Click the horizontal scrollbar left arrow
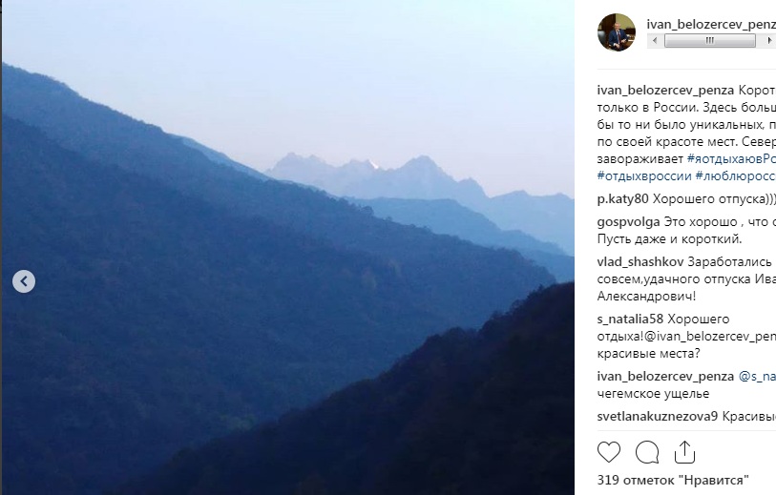 click(x=654, y=41)
